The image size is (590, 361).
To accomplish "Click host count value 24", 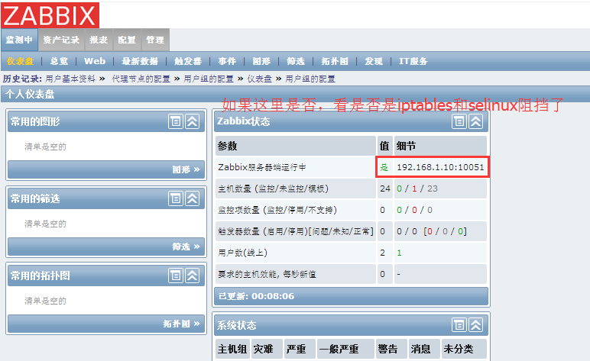I will pyautogui.click(x=385, y=189).
